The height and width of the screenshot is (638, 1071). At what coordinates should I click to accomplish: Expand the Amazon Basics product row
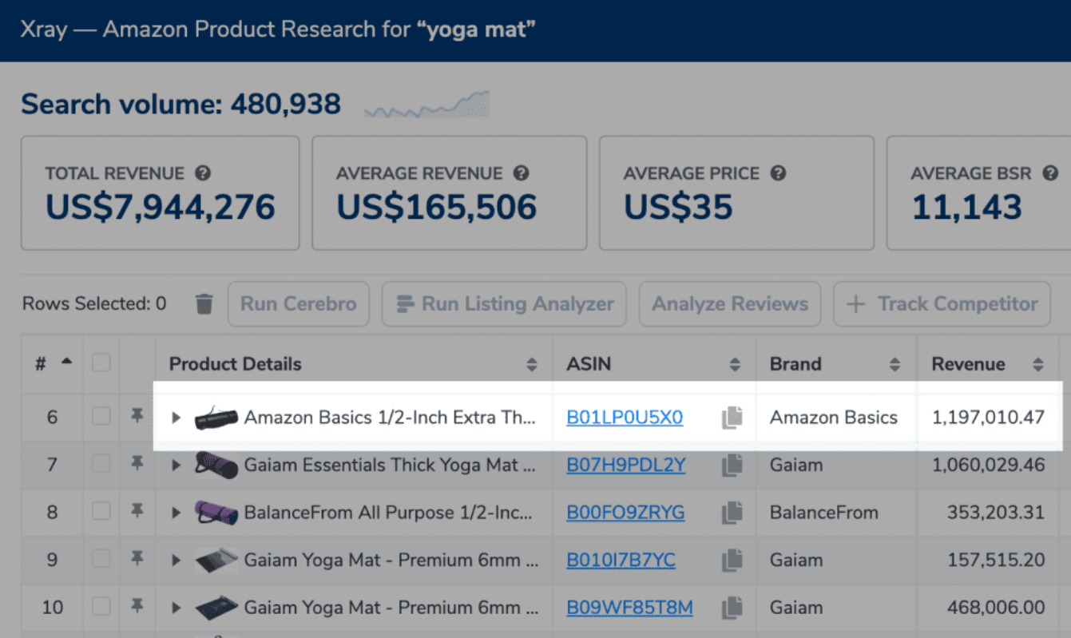coord(177,418)
